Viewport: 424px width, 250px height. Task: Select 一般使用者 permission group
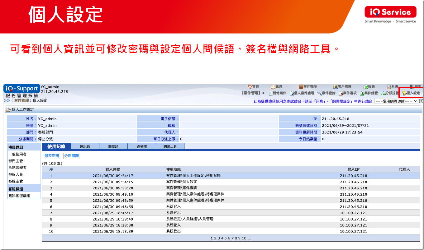tap(17, 154)
